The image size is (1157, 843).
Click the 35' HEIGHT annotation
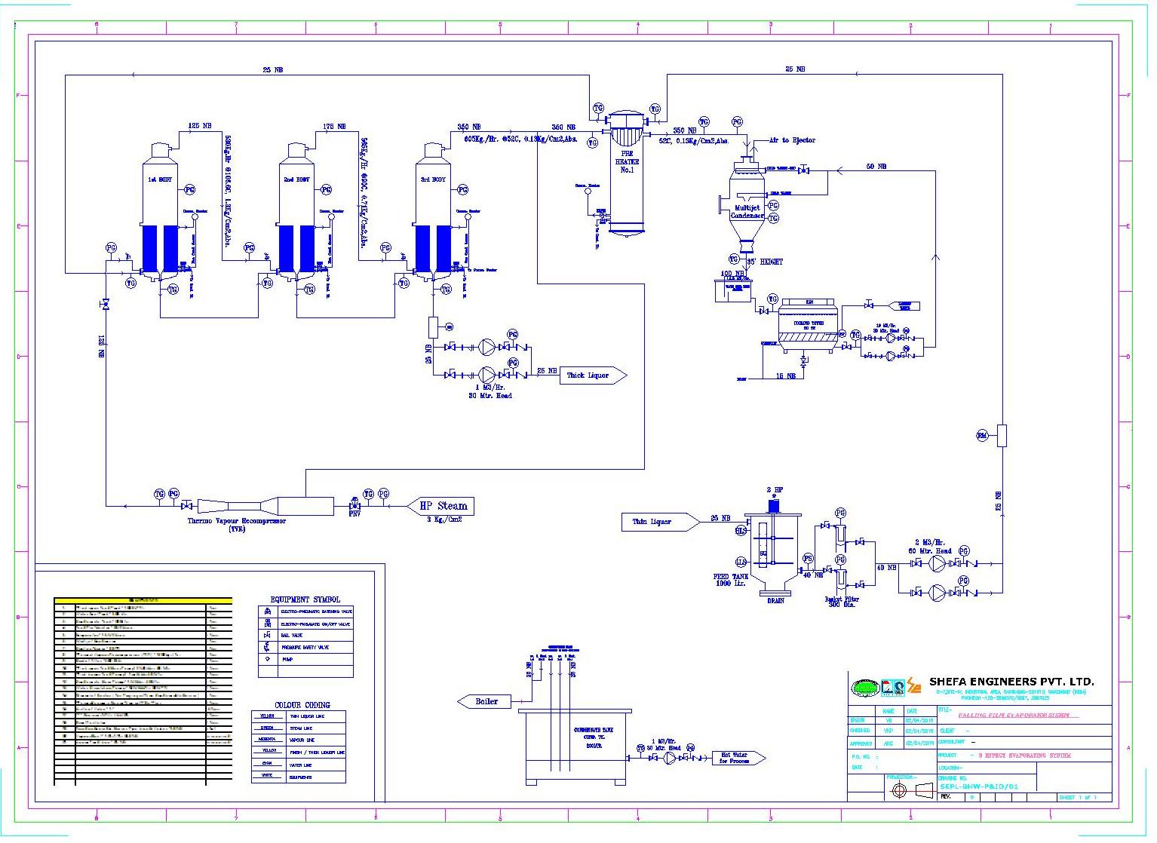pos(765,262)
